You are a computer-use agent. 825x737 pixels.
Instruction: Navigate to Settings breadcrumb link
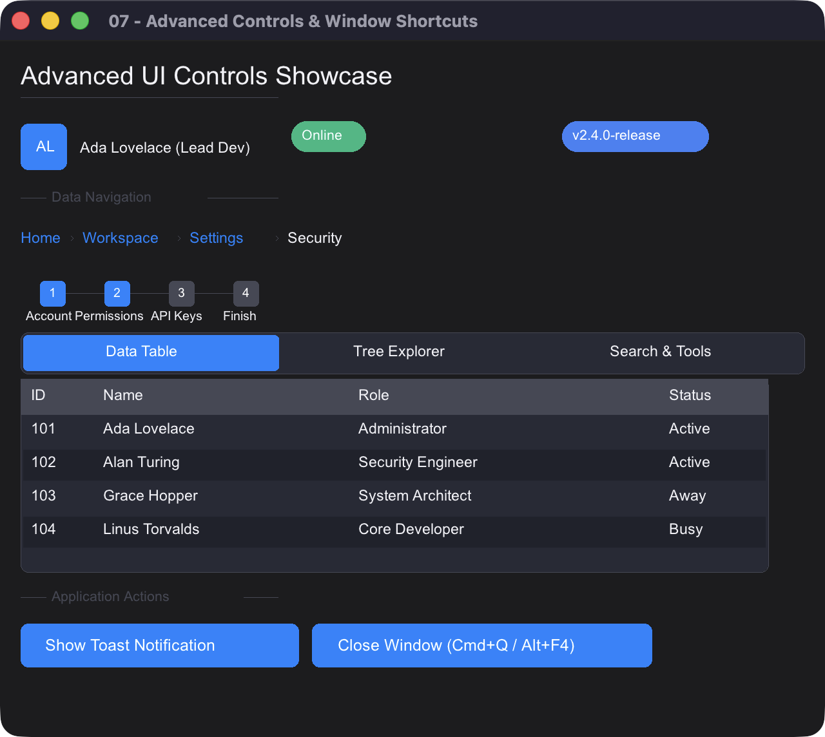pyautogui.click(x=217, y=238)
